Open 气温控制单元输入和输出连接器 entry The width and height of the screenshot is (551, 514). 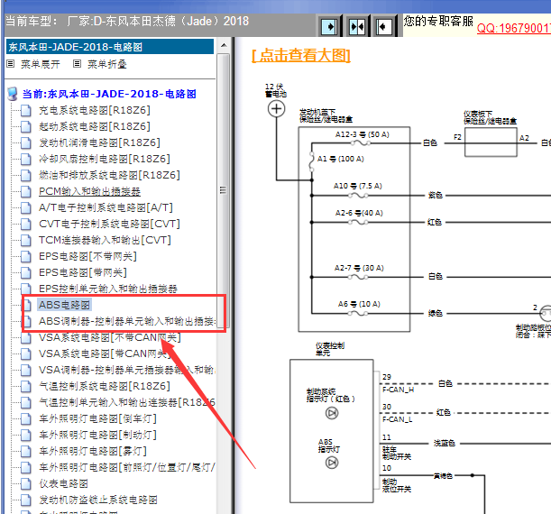(127, 402)
